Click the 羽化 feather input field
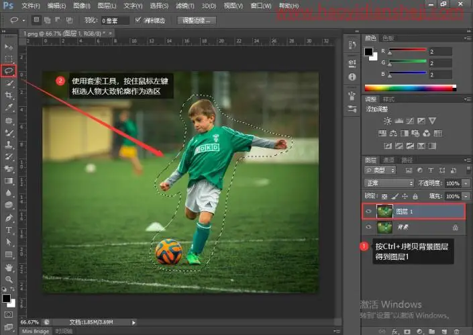This screenshot has width=473, height=335. [x=115, y=21]
